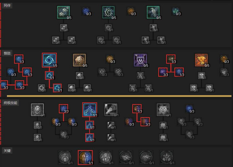Click the Poison Creeper vine skill 0/5
The height and width of the screenshot is (167, 233).
(108, 12)
